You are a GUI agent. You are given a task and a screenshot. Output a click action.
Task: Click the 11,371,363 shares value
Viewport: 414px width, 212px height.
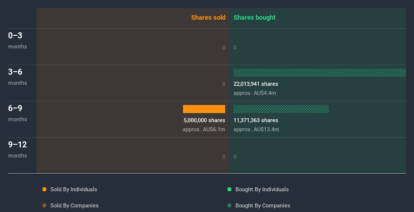[256, 120]
